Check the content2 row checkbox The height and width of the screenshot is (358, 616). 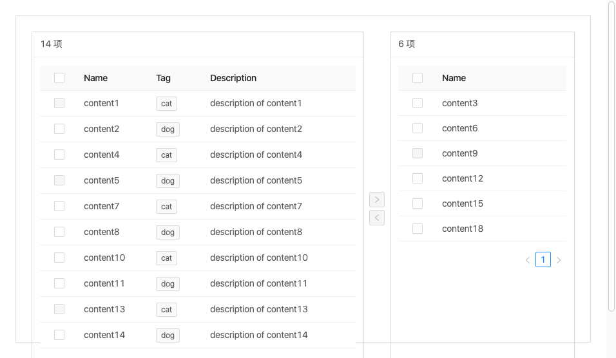click(59, 129)
